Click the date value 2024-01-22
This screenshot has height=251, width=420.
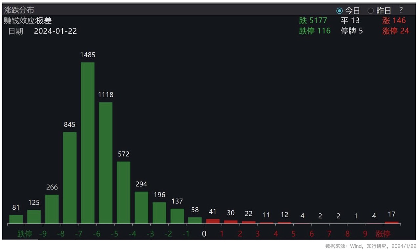click(x=55, y=31)
